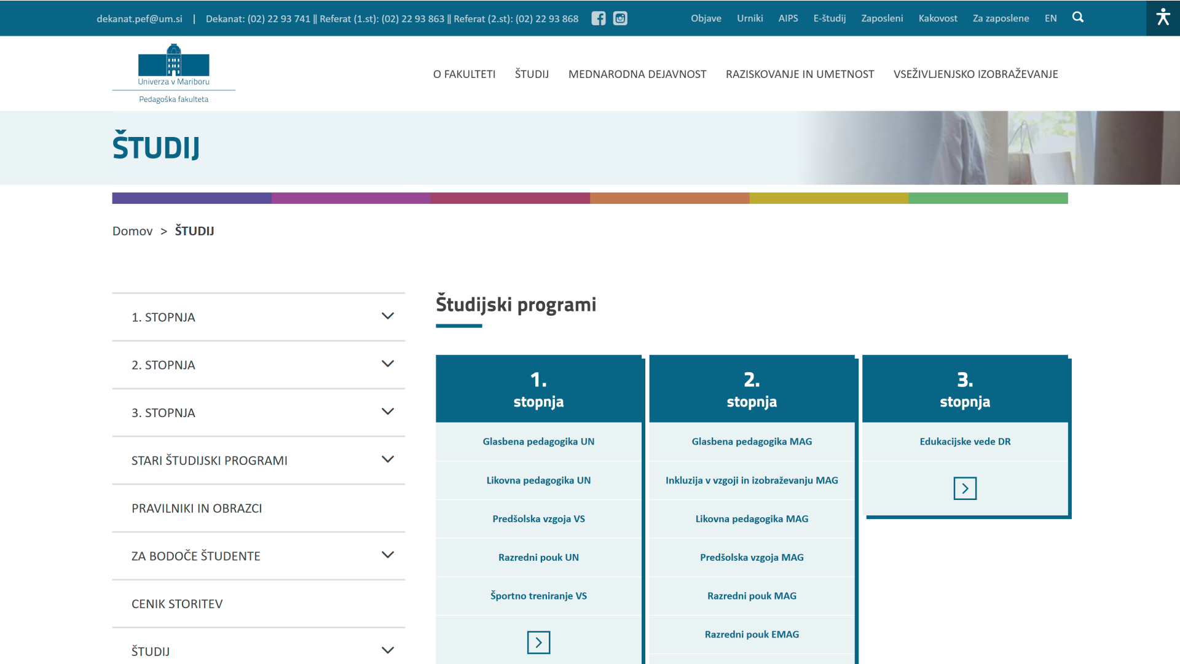Open the Facebook page icon
This screenshot has height=664, width=1180.
(598, 18)
